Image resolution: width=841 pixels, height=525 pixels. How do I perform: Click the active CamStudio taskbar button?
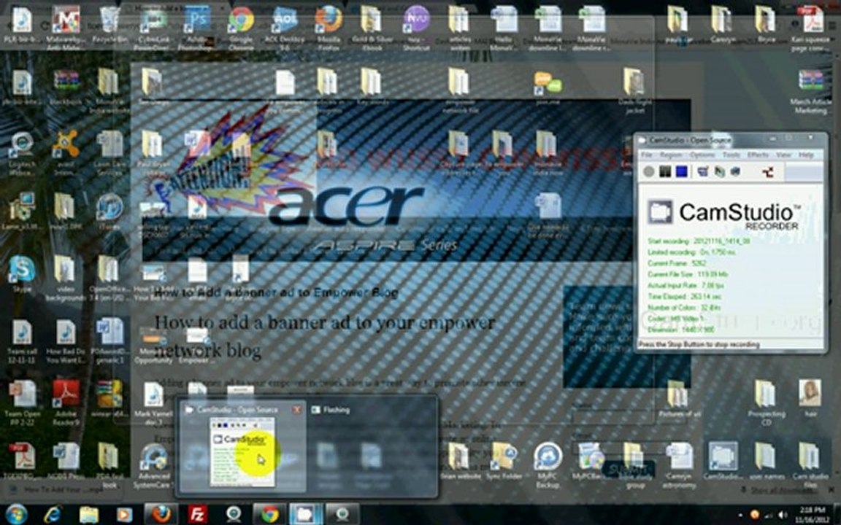pyautogui.click(x=306, y=514)
